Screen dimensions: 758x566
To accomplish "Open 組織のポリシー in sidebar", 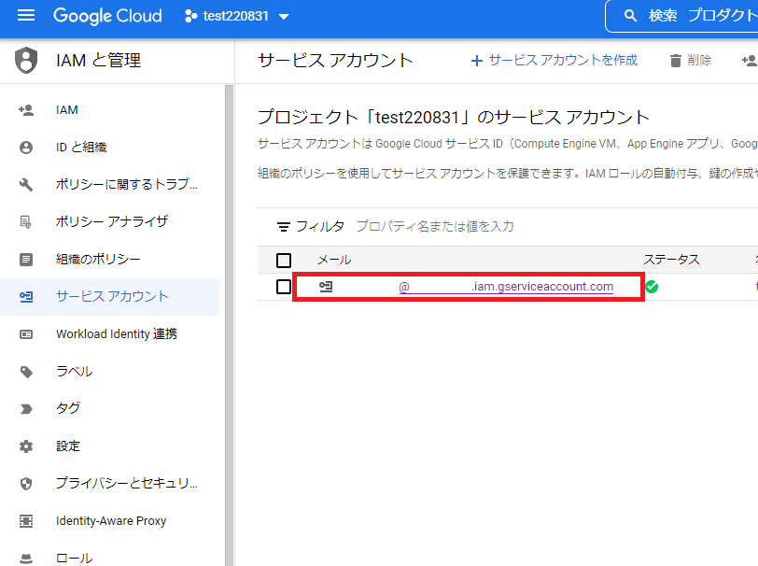I will pos(98,259).
